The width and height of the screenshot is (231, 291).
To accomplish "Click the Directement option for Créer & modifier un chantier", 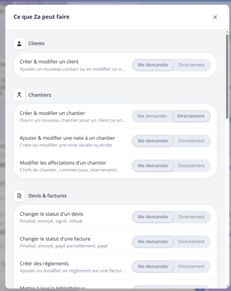I will coord(191,116).
